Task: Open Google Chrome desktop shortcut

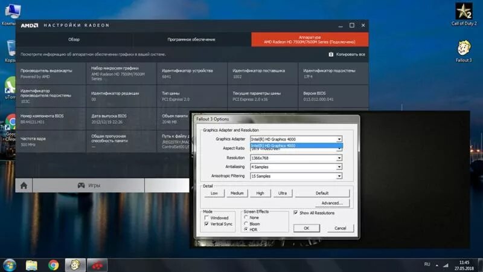Action: click(x=10, y=127)
